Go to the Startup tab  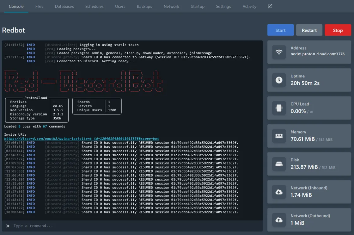[198, 7]
